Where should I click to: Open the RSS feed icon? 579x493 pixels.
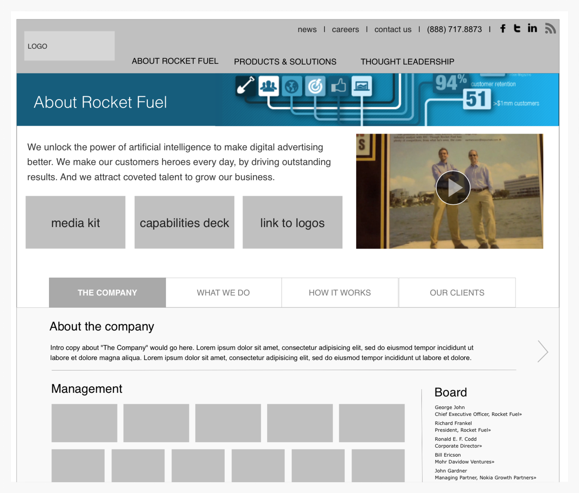click(x=550, y=28)
